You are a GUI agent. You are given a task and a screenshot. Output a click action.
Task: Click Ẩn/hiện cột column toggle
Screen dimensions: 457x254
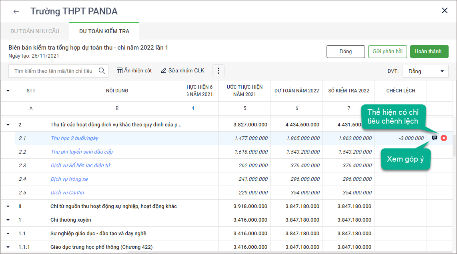[x=134, y=71]
